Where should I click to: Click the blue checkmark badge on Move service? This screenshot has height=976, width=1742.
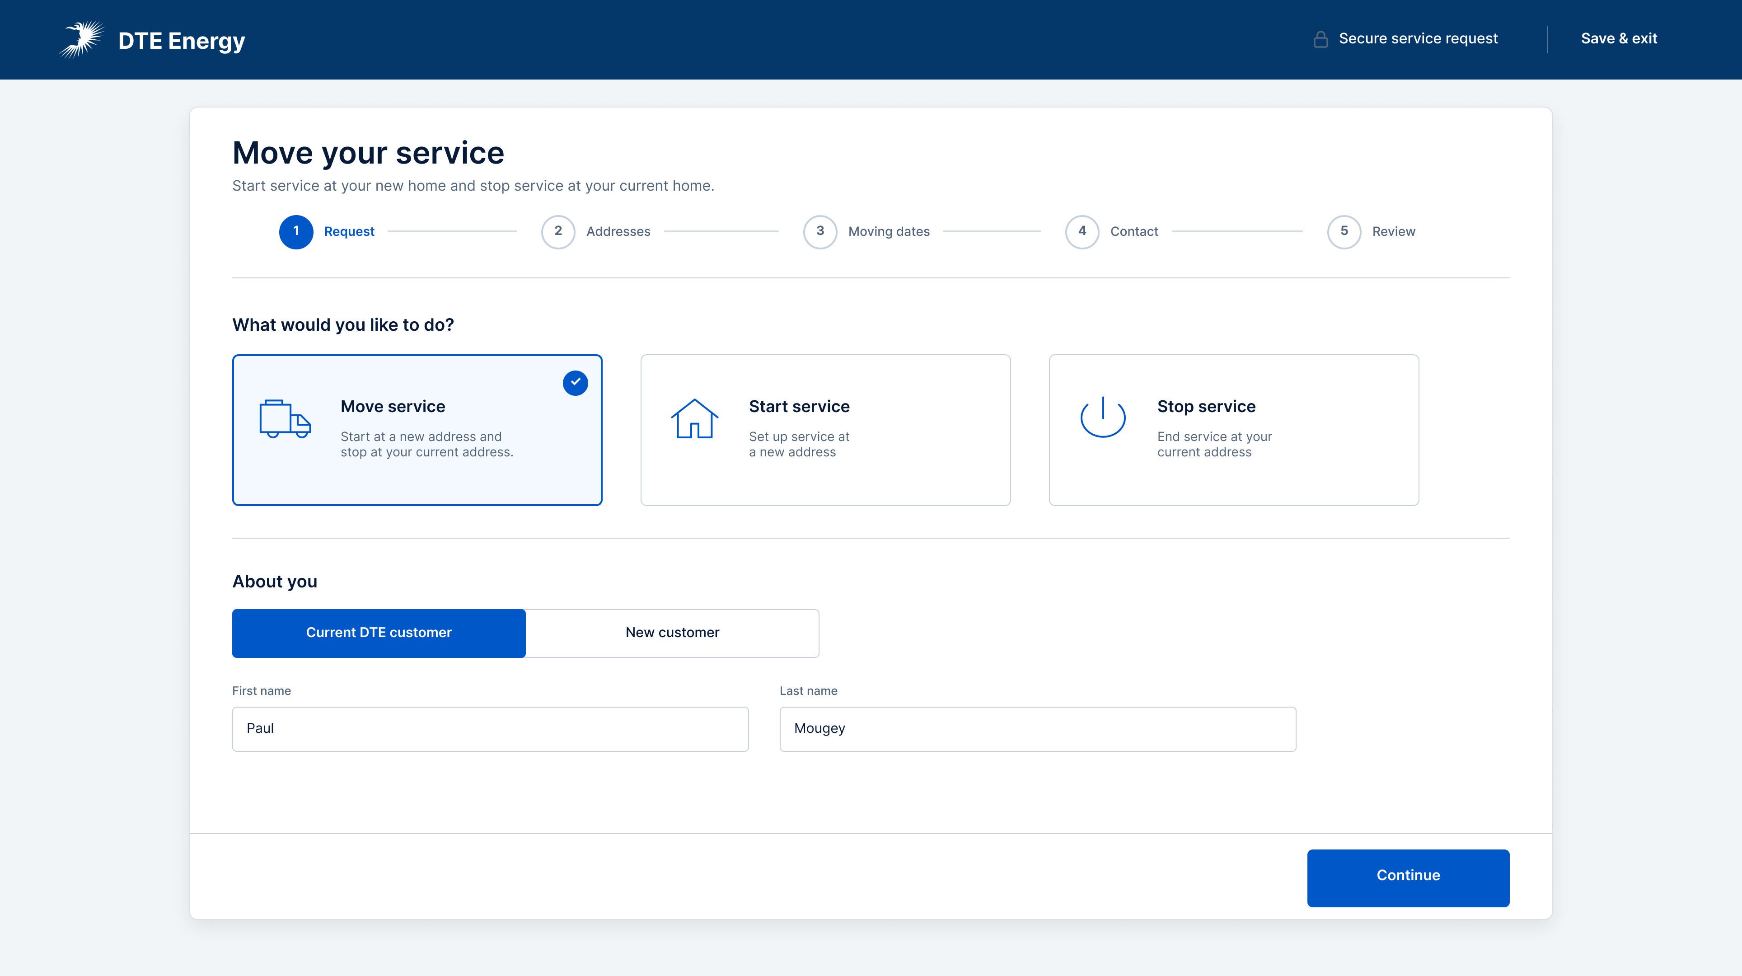coord(576,383)
